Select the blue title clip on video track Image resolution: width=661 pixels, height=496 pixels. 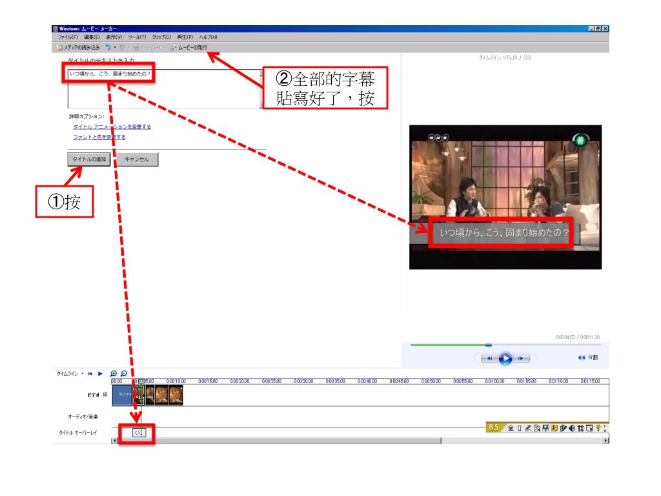[x=122, y=396]
